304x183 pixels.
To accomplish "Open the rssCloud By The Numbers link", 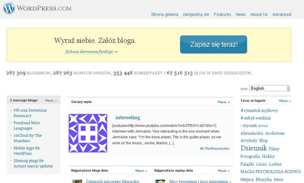I will [27, 138].
